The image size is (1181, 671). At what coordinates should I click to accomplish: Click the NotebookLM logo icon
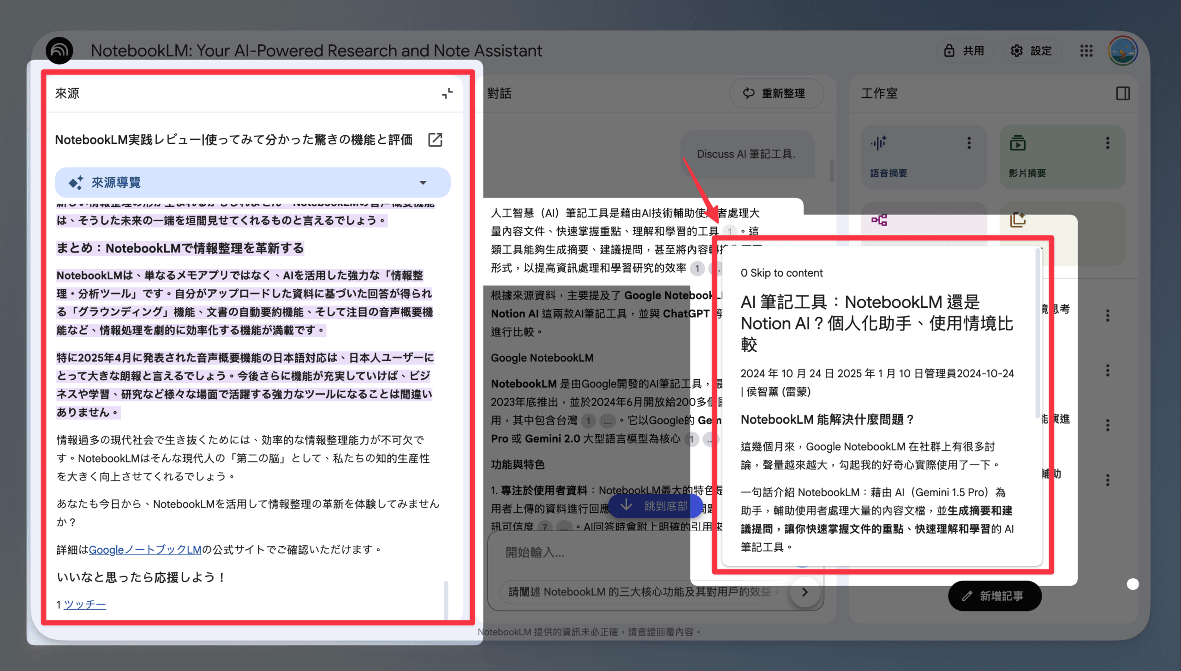coord(59,51)
